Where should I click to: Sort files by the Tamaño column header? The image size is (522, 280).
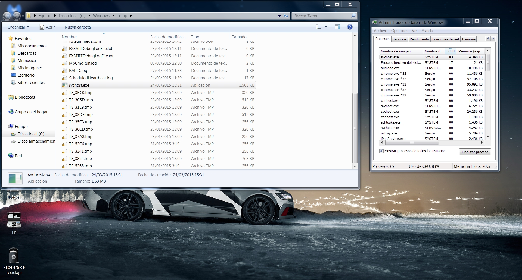point(243,37)
